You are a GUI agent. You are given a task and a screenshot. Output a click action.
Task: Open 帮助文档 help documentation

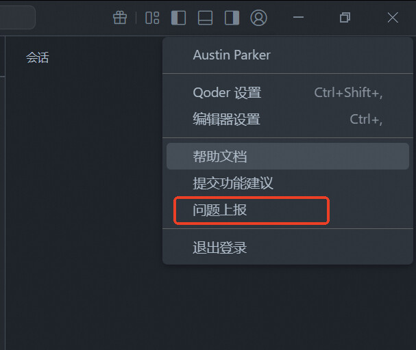point(220,157)
